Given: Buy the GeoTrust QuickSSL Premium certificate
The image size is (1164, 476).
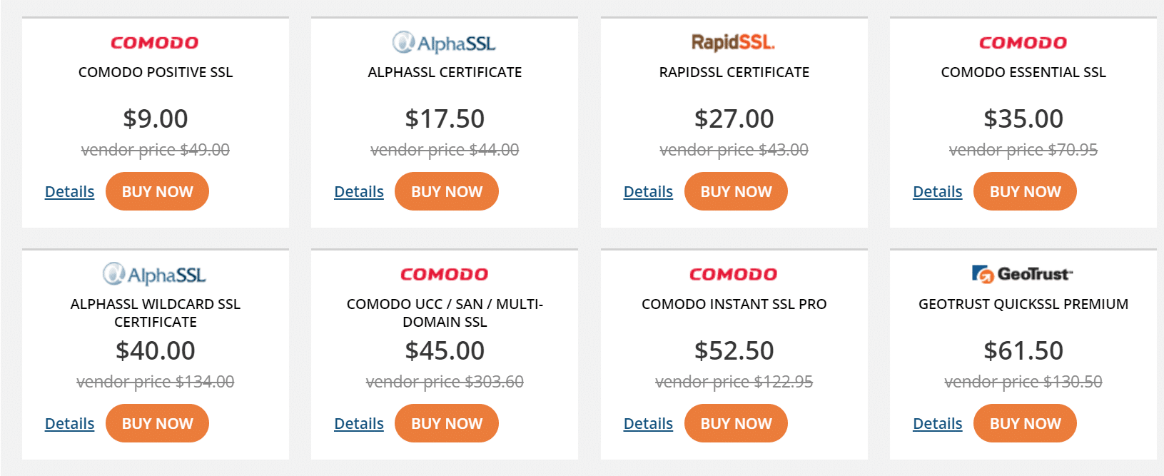Looking at the screenshot, I should (x=1025, y=423).
